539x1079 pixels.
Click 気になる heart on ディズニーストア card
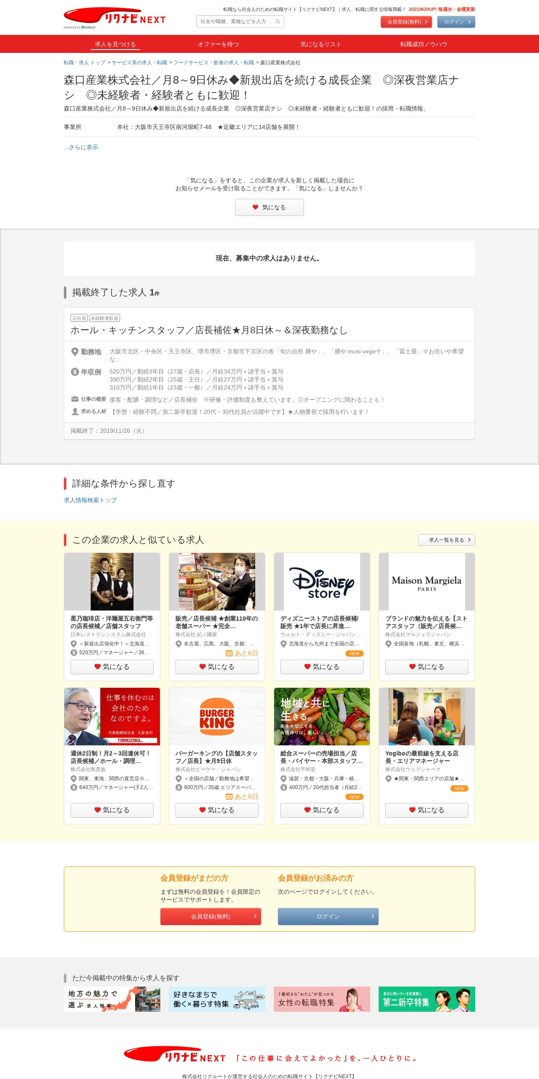point(322,667)
